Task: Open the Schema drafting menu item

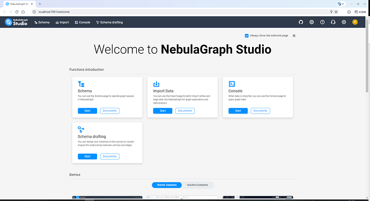Action: (109, 23)
